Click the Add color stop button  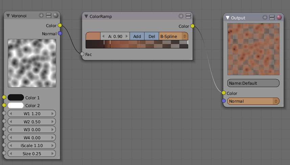pos(137,36)
